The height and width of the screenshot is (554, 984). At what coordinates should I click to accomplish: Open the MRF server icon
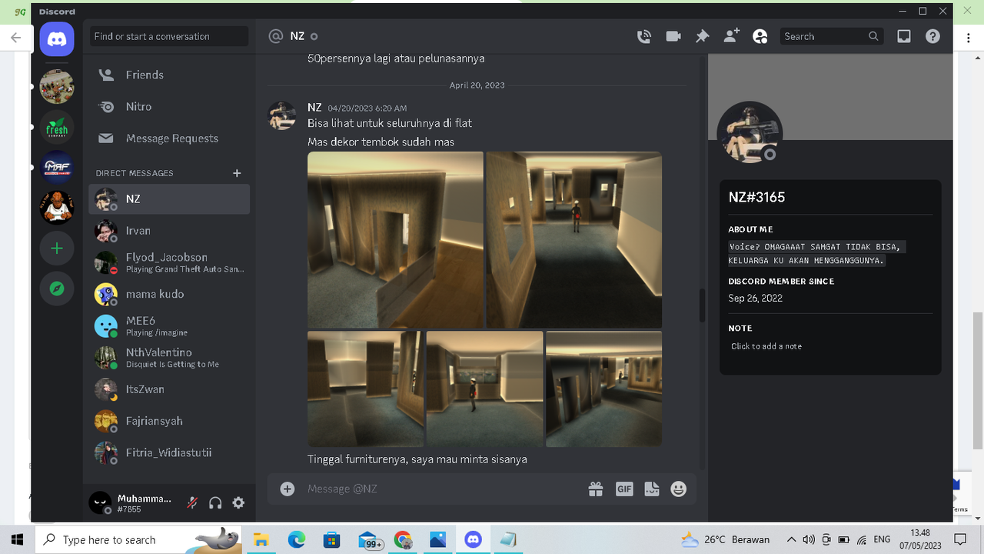[x=57, y=167]
